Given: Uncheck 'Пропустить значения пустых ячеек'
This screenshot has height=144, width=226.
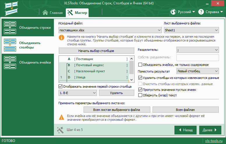Looking at the screenshot, I should tap(140, 90).
